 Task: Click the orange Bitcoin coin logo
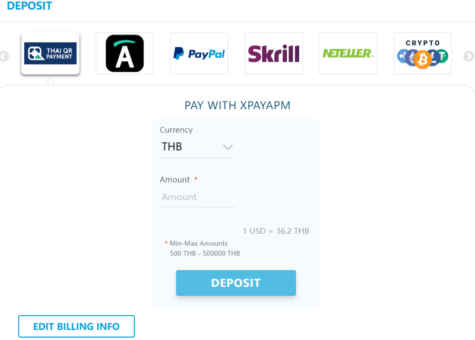[423, 59]
